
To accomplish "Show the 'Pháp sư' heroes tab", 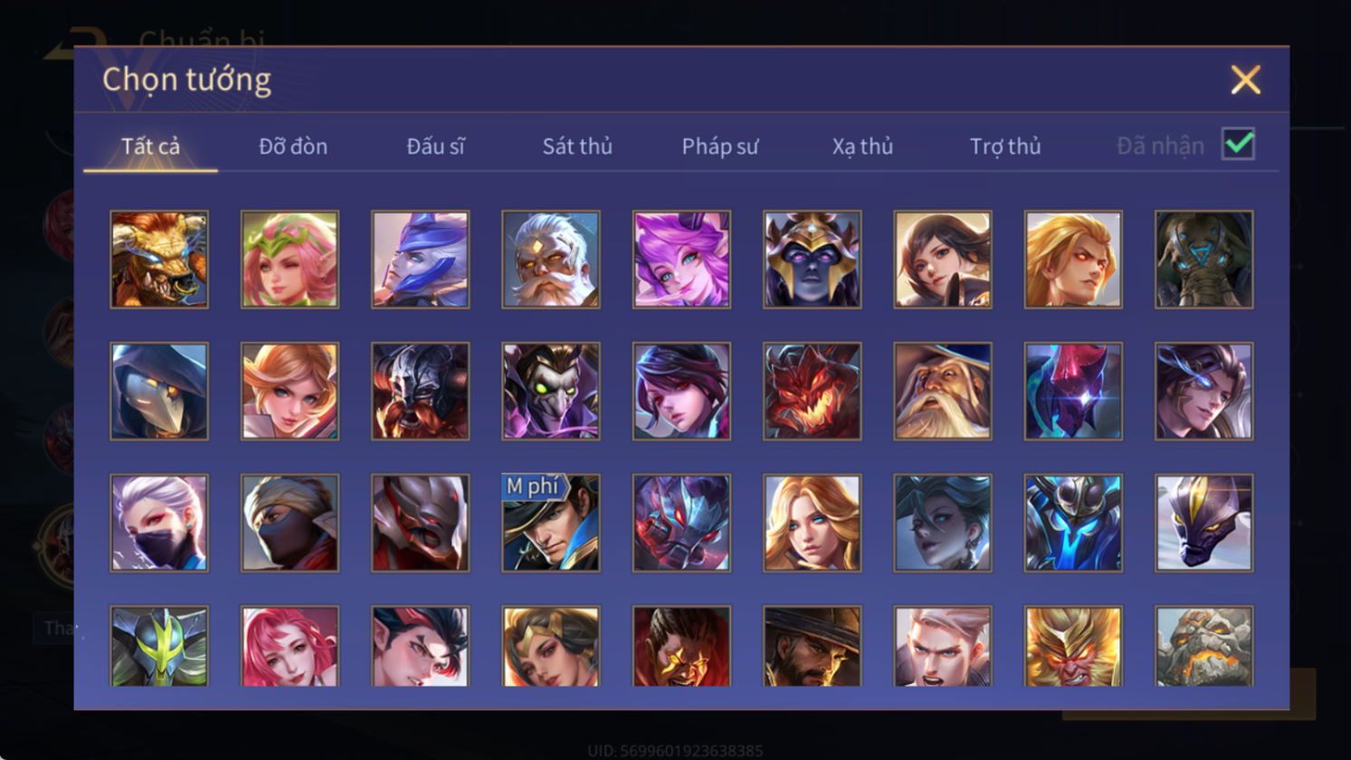I will coord(720,146).
